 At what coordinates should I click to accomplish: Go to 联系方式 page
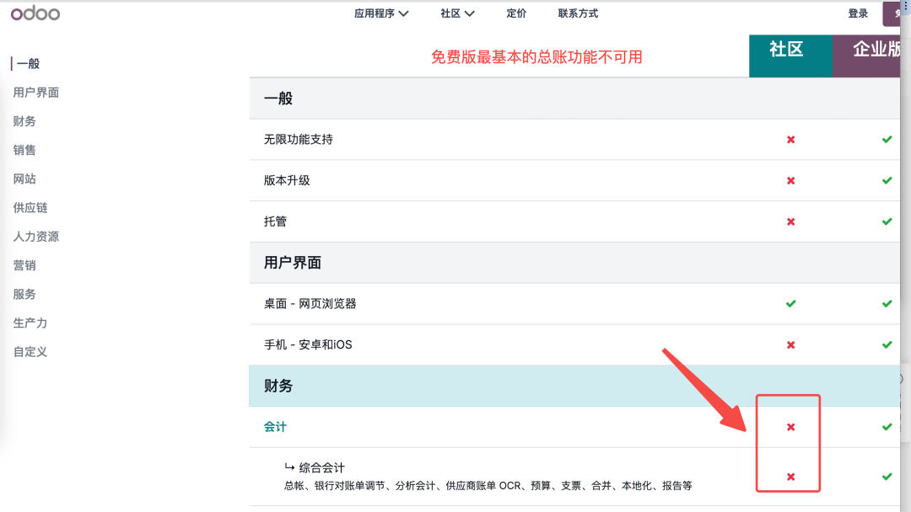point(578,13)
